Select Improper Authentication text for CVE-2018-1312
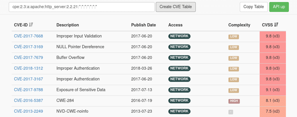 [78, 68]
